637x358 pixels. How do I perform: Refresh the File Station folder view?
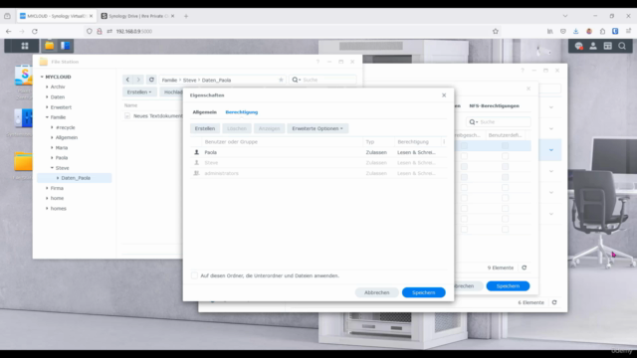click(151, 80)
